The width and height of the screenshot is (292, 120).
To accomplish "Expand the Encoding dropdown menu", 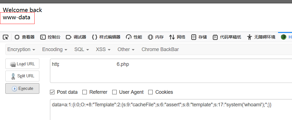I will click(x=55, y=49).
